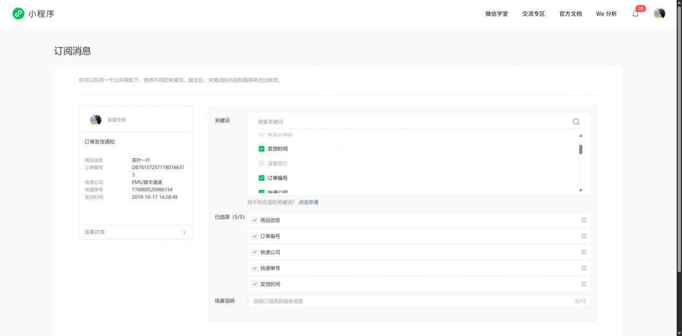The height and width of the screenshot is (336, 682).
Task: Expand 查看详情 chevron in preview card
Action: (x=184, y=232)
